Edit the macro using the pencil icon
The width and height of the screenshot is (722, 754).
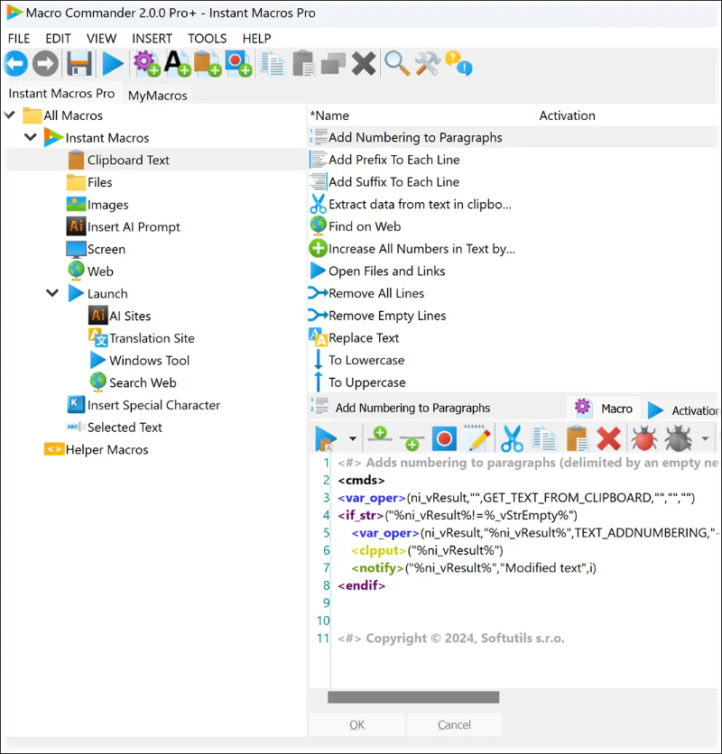coord(477,438)
